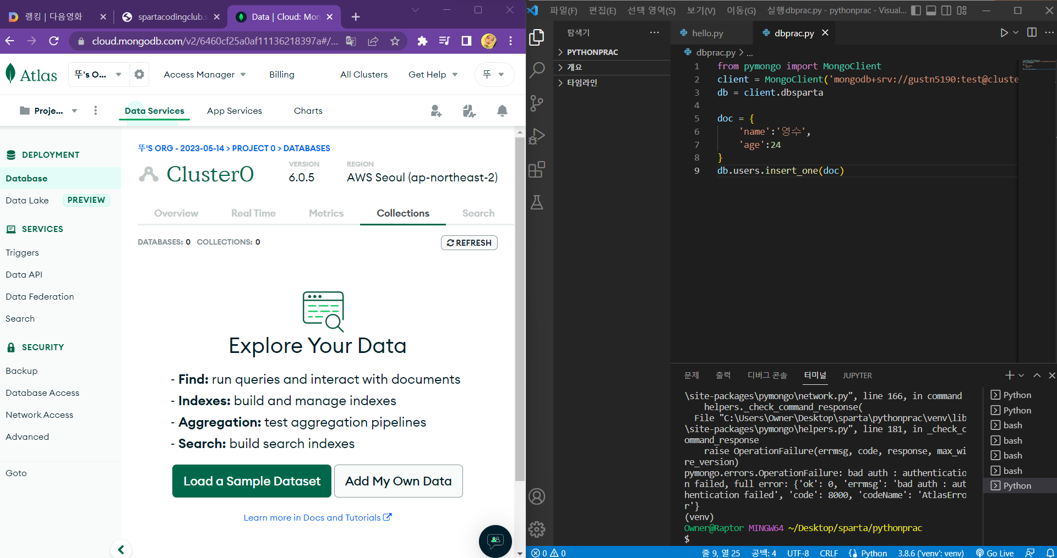1057x558 pixels.
Task: Switch to the Collections tab
Action: coord(403,213)
